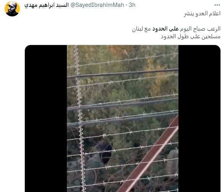The width and height of the screenshot is (222, 192).
Task: Click the grey-clad figure at the video's right edge
Action: pyautogui.click(x=172, y=161)
